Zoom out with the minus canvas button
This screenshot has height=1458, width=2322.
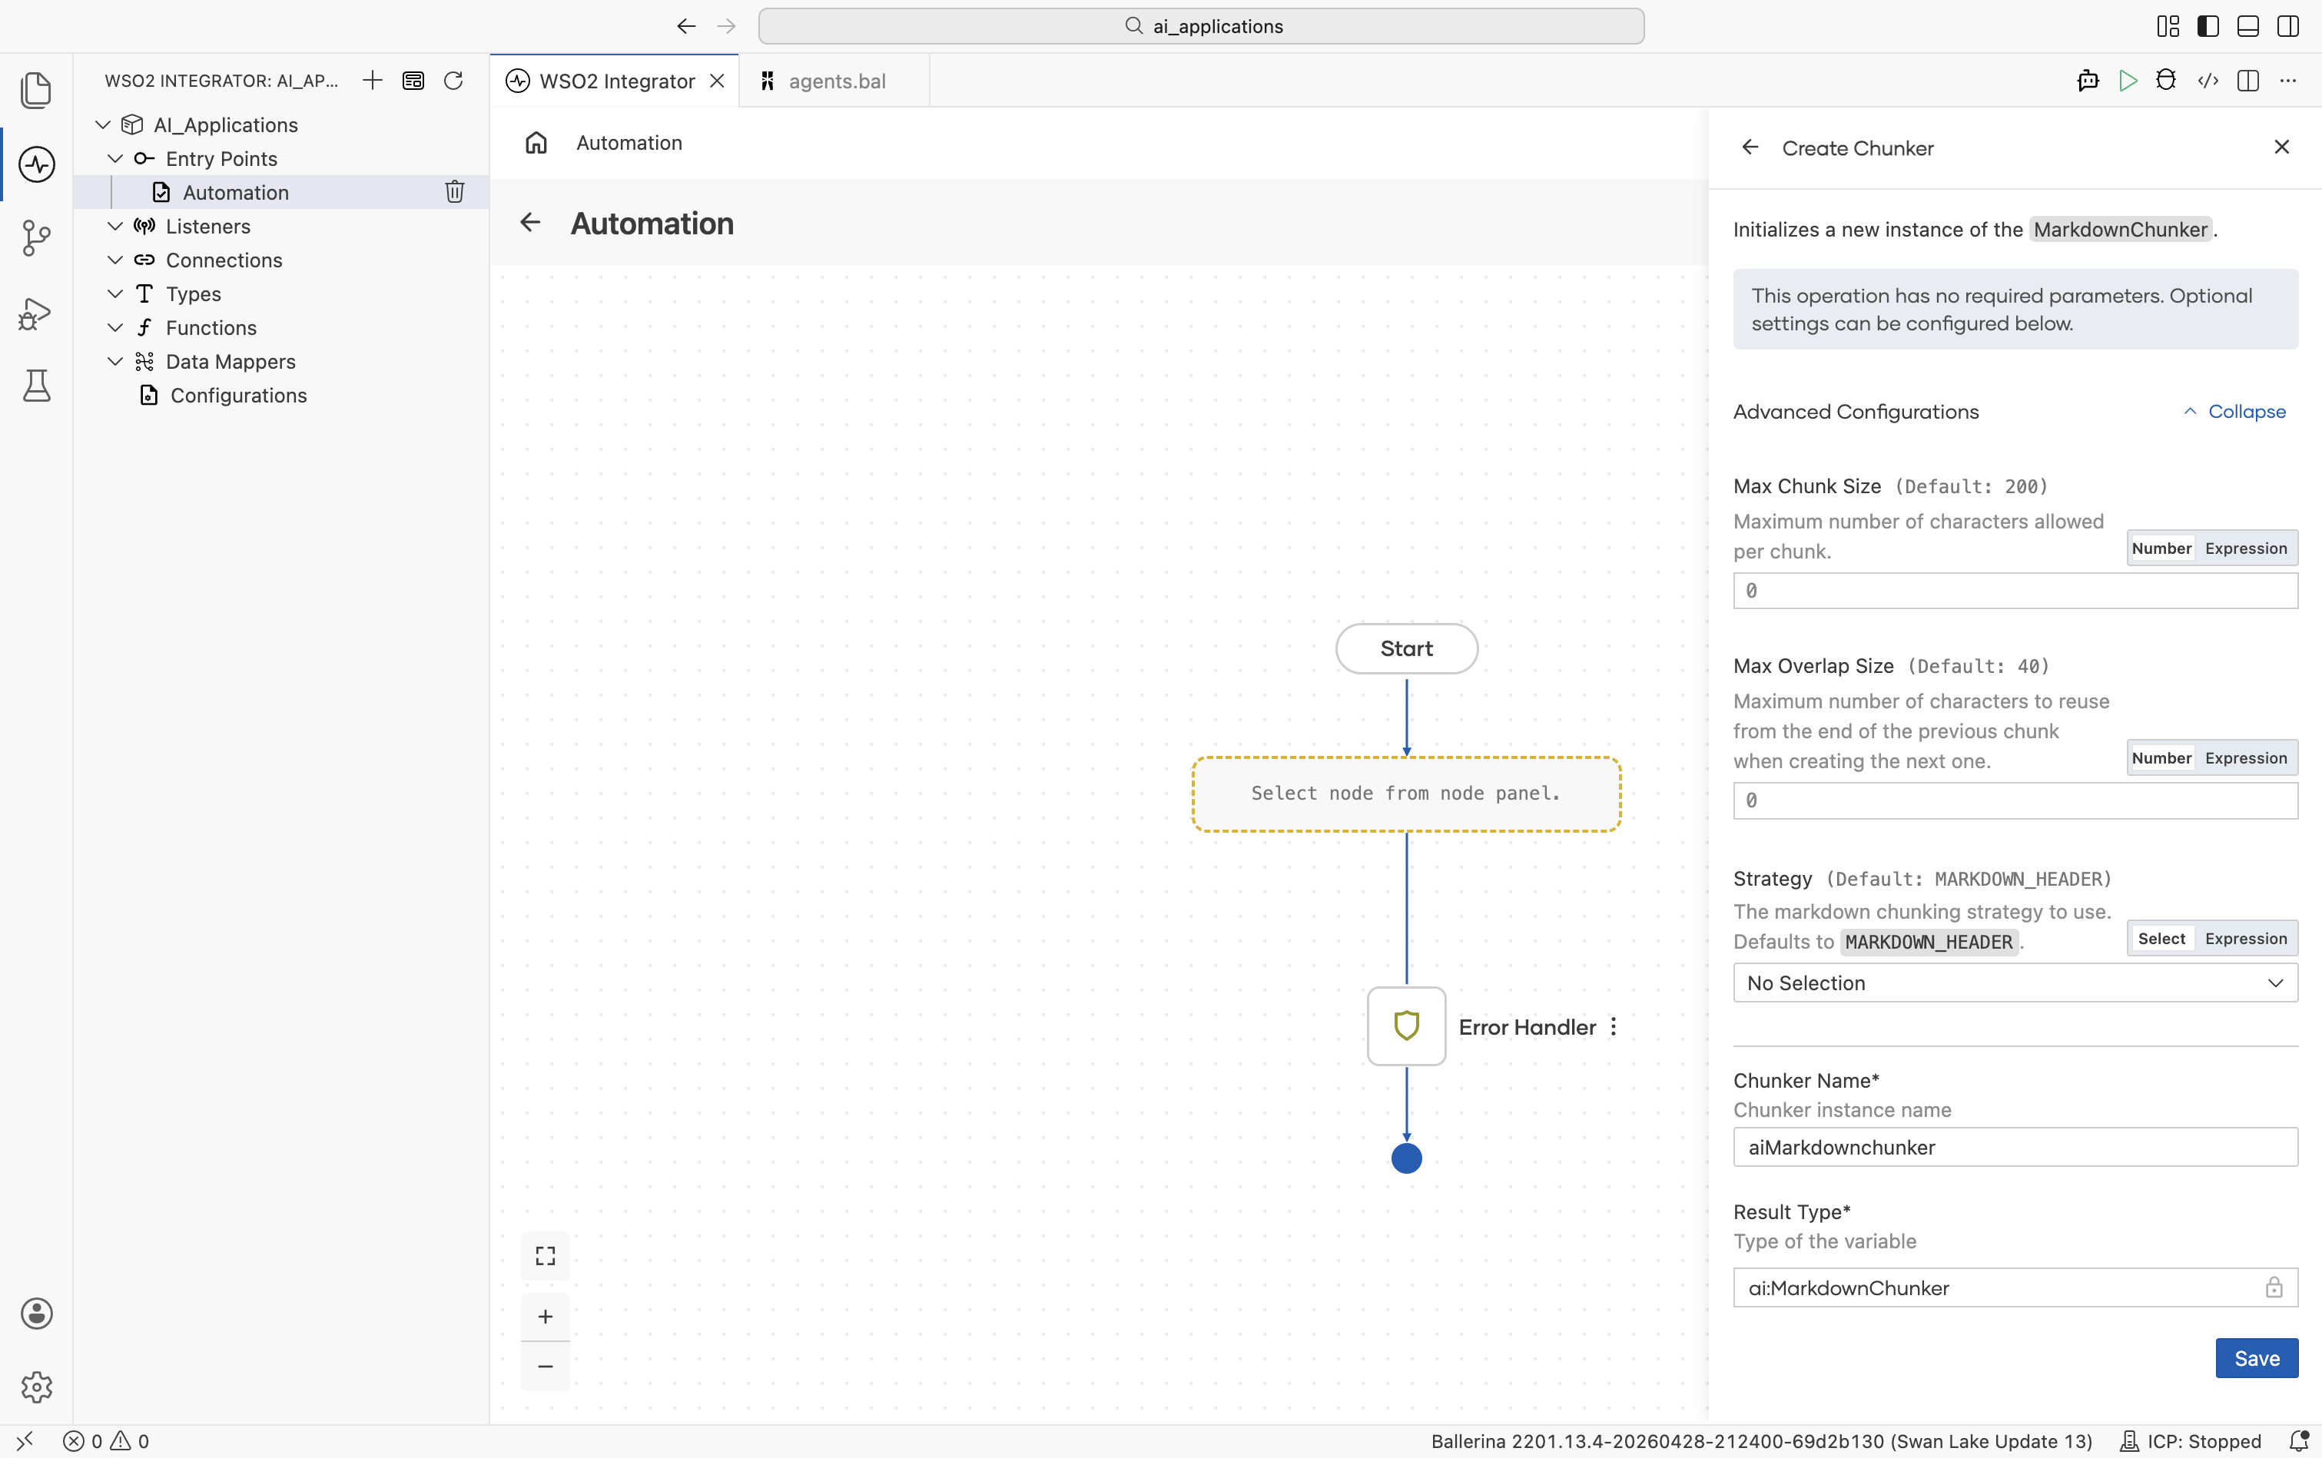[546, 1367]
